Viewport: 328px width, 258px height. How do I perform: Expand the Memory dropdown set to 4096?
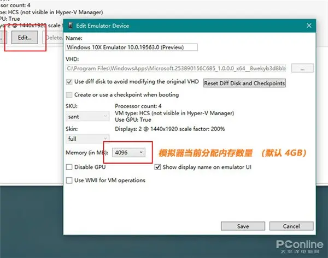tap(128, 152)
